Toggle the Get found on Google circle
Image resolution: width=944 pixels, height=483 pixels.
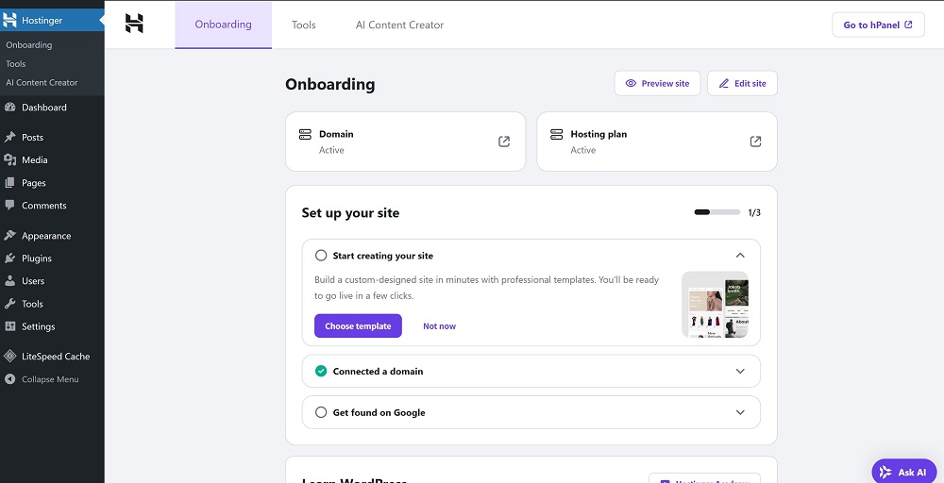tap(321, 412)
